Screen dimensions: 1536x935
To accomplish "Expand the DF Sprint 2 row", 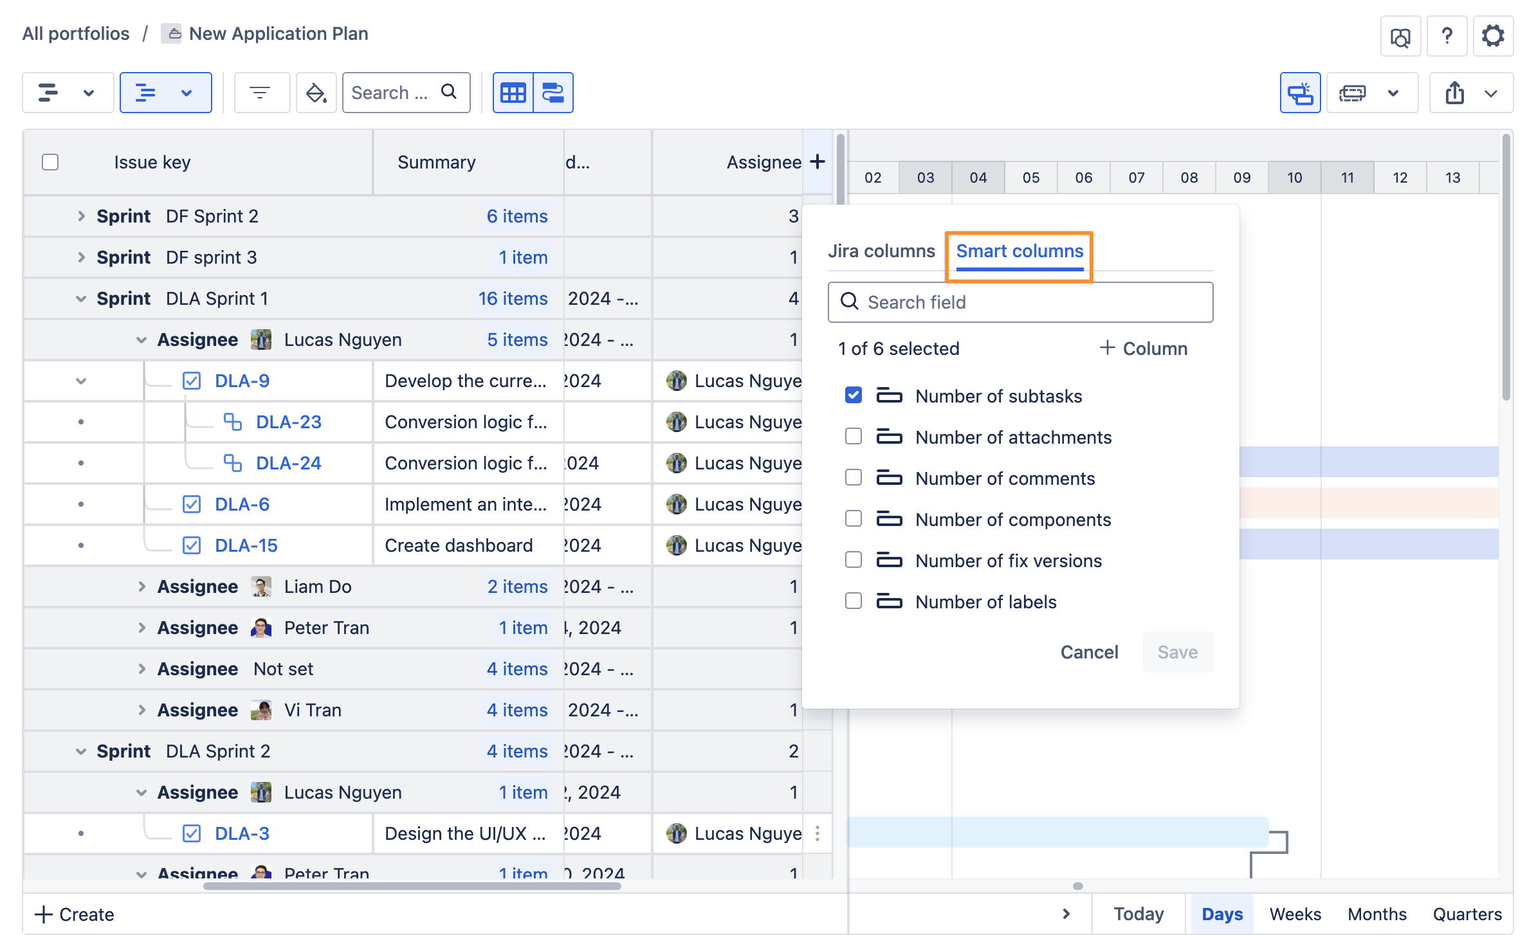I will click(81, 216).
